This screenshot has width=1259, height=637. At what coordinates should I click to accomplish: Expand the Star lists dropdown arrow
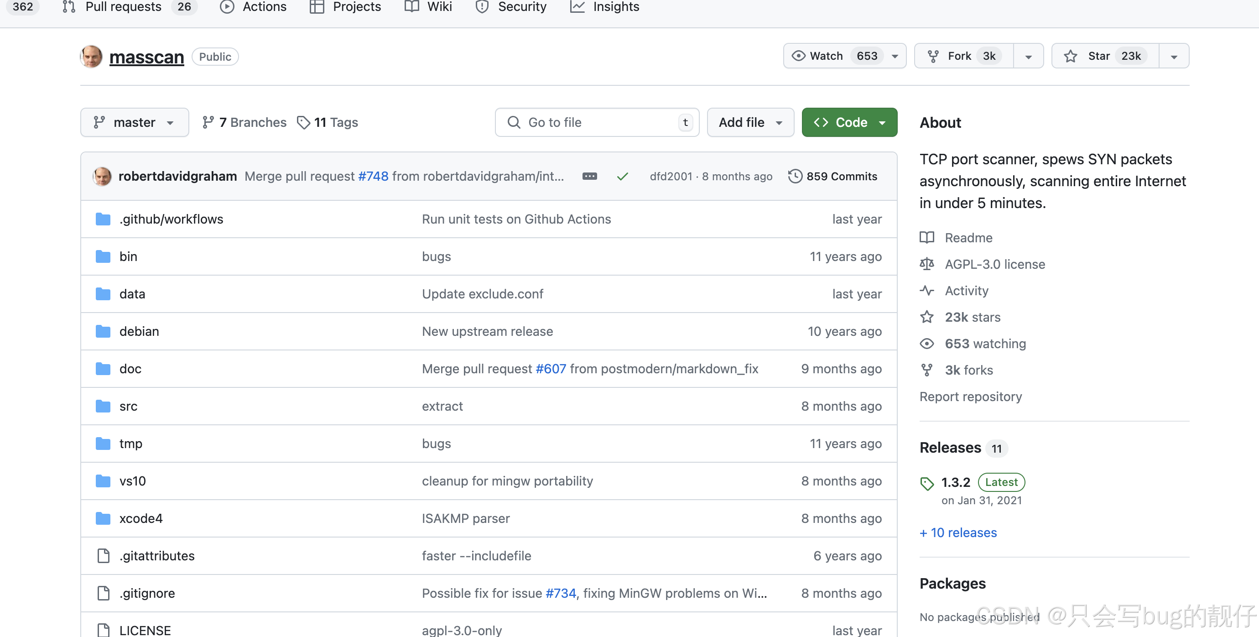pos(1174,56)
